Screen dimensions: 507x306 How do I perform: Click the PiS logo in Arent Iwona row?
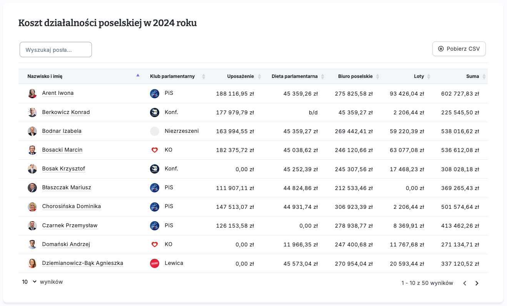[x=154, y=93]
